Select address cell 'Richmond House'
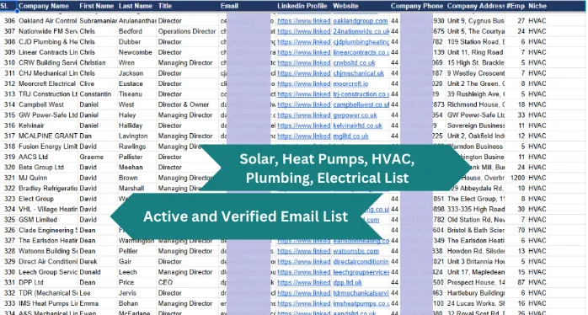This screenshot has width=588, height=315. [476, 105]
